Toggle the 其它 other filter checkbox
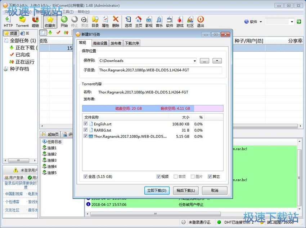The height and width of the screenshot is (228, 306). (x=210, y=176)
